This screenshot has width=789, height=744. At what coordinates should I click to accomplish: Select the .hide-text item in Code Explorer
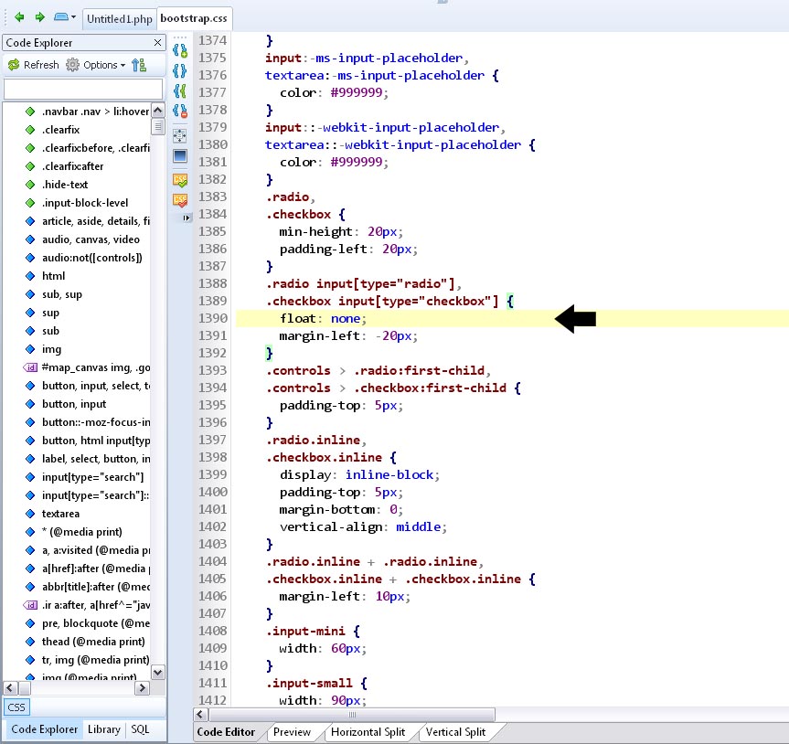pos(65,185)
